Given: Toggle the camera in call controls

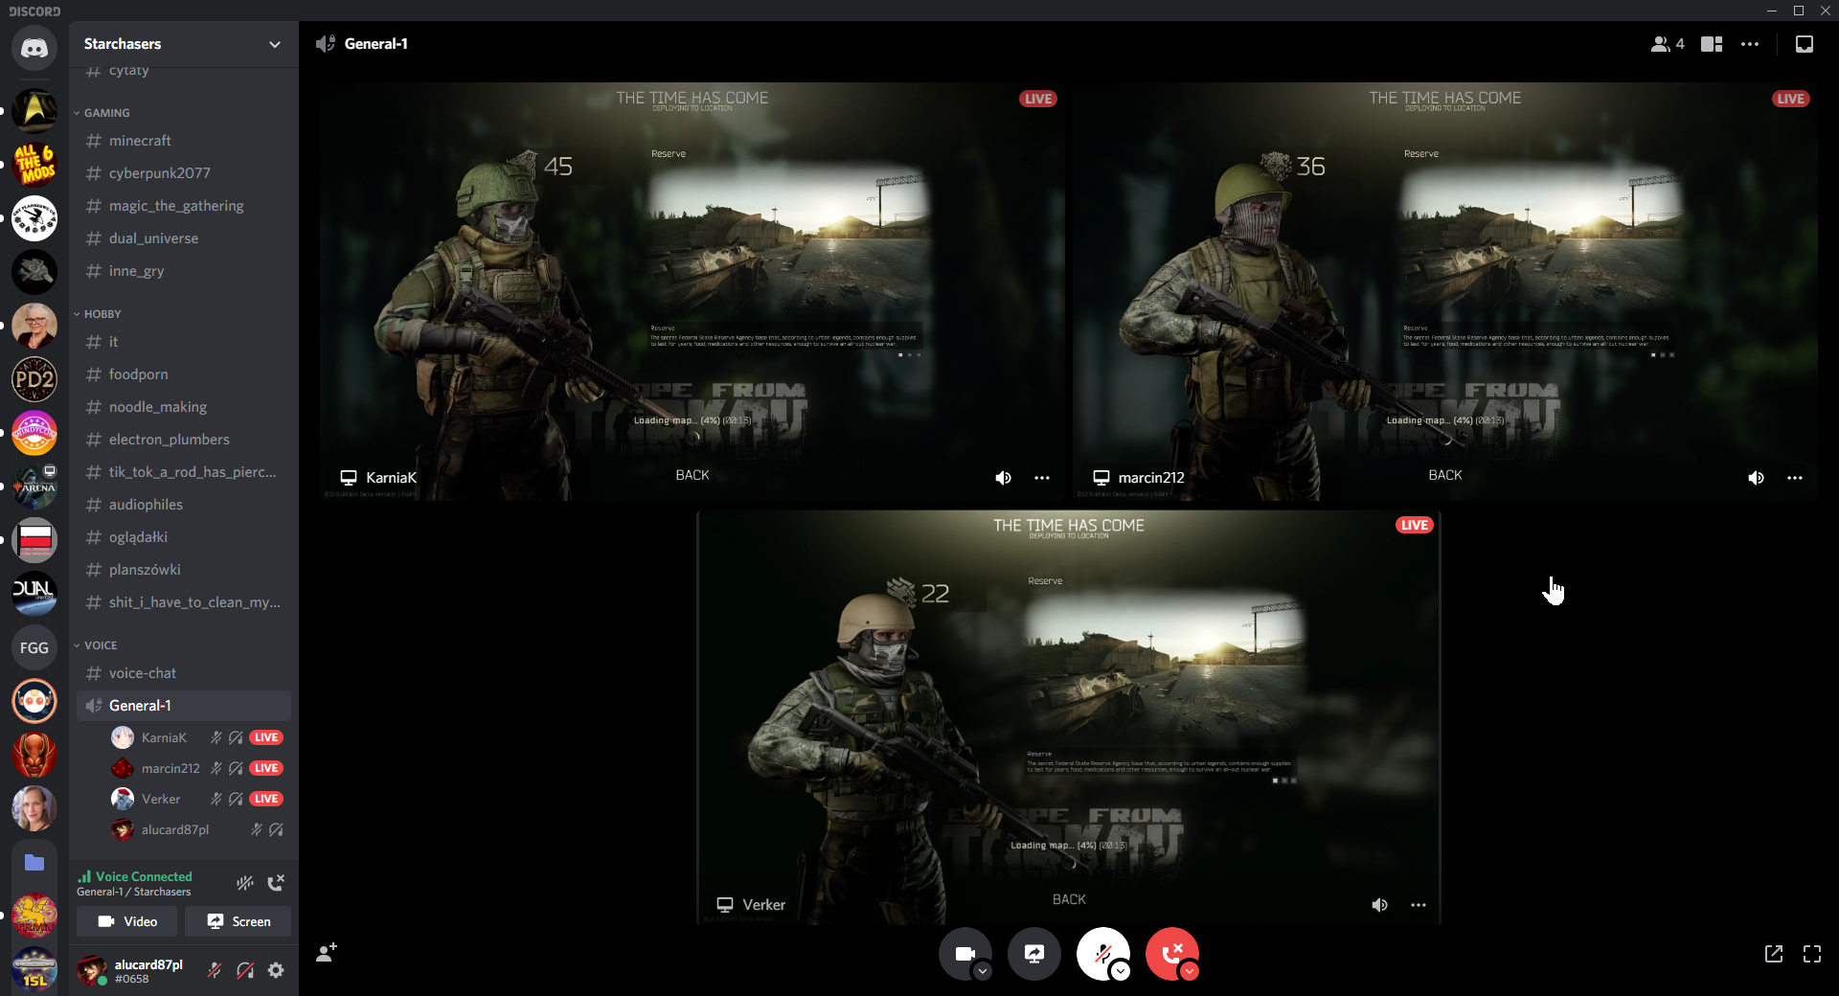Looking at the screenshot, I should (x=965, y=953).
